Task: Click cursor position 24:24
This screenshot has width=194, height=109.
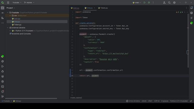Action: point(144,101)
